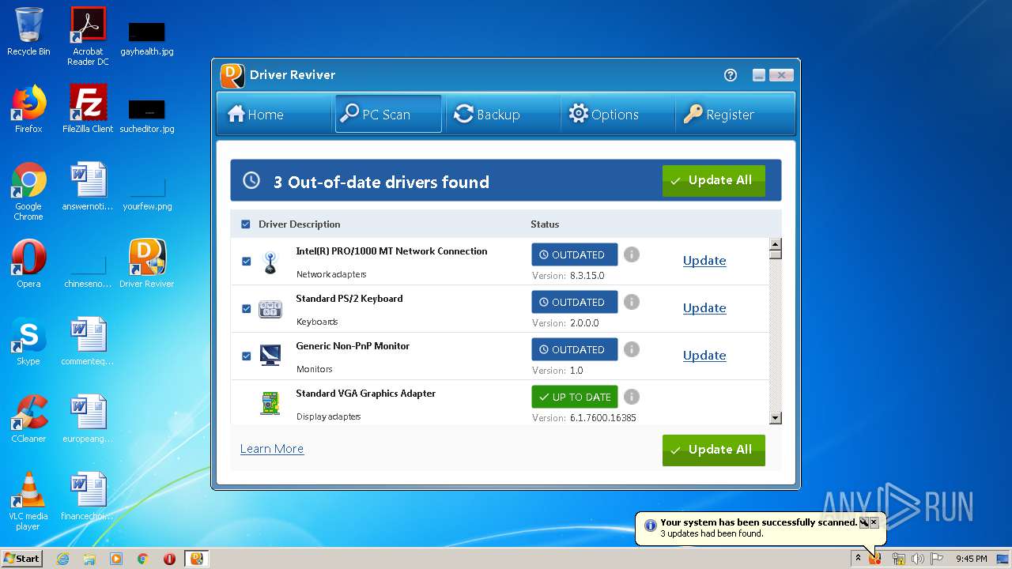The height and width of the screenshot is (569, 1012).
Task: Uncheck Generic Non-PnP Monitor checkbox
Action: [246, 356]
